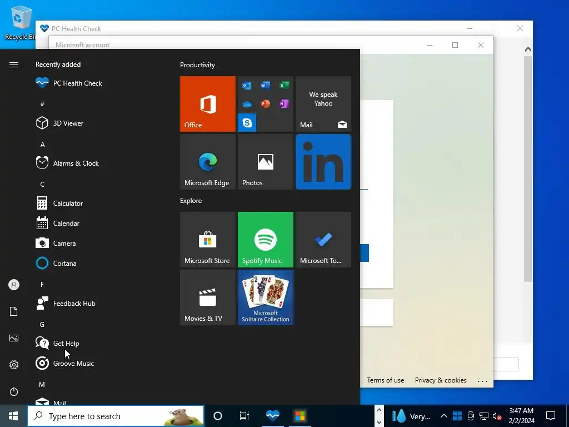The width and height of the screenshot is (569, 427).
Task: Click the taskbar toolbar scroll down arrow
Action: pyautogui.click(x=379, y=422)
